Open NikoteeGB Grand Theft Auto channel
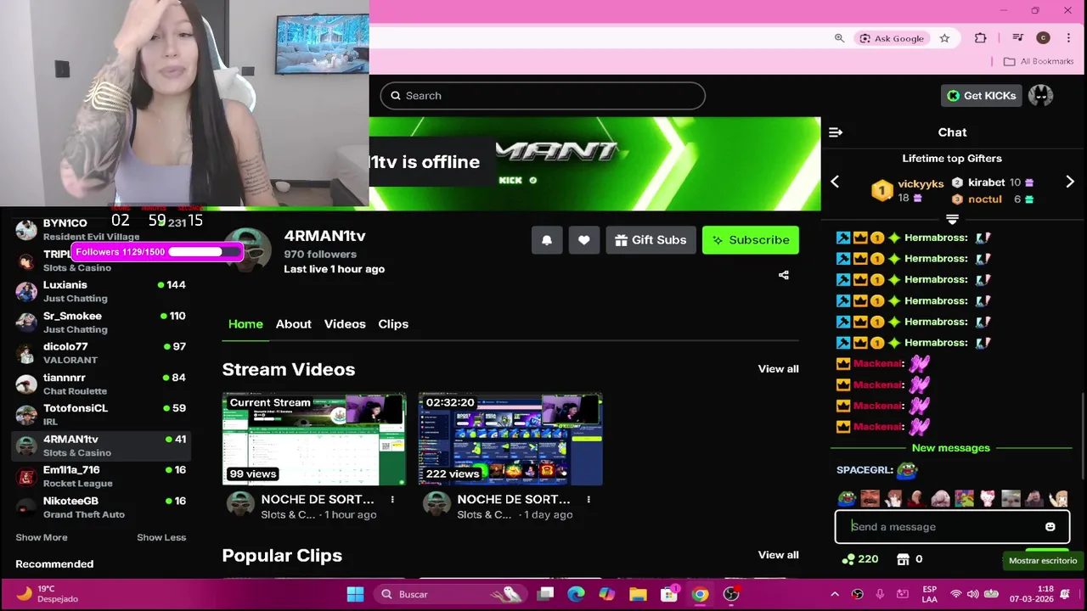Image resolution: width=1087 pixels, height=611 pixels. (x=102, y=507)
